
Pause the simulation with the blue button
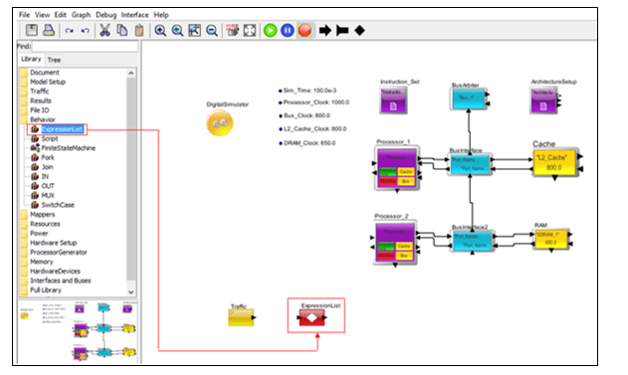tap(288, 31)
